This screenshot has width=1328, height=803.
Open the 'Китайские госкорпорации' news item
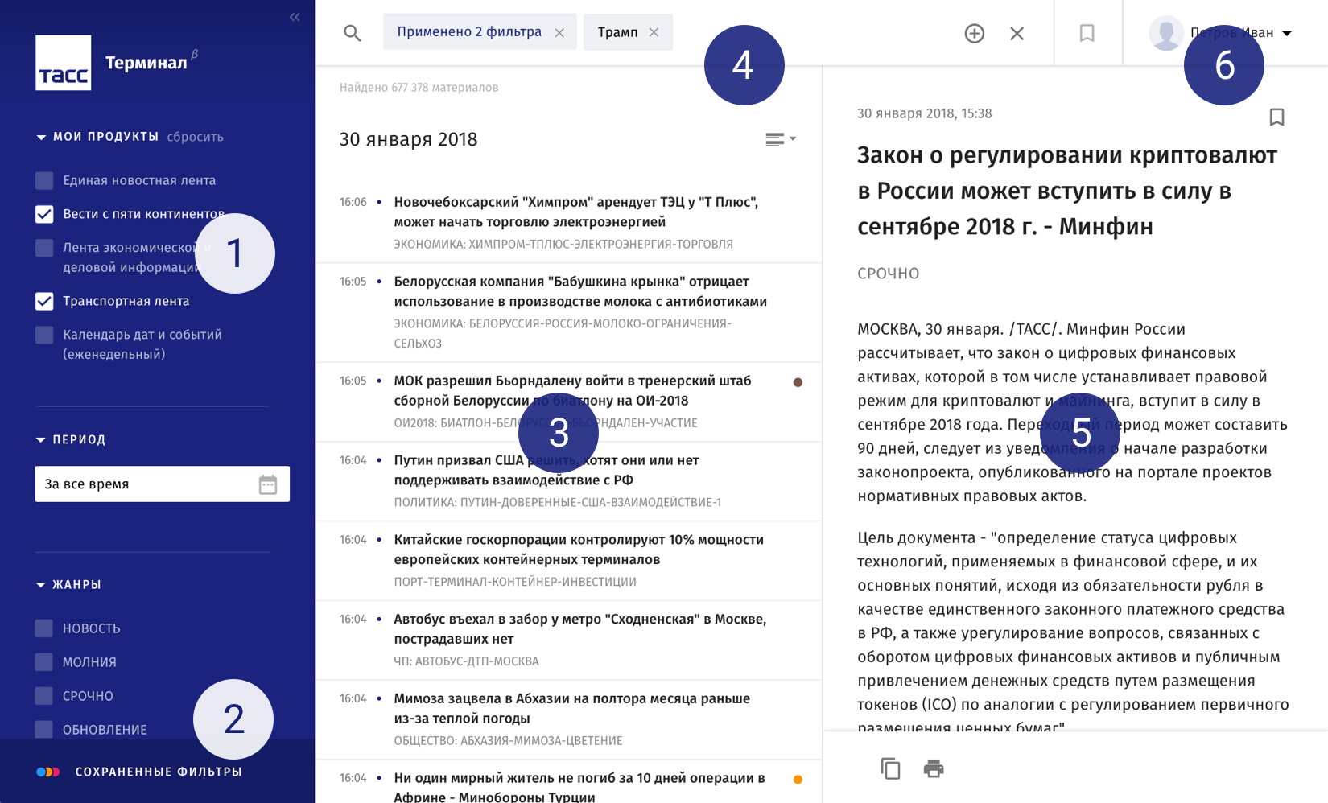point(568,561)
